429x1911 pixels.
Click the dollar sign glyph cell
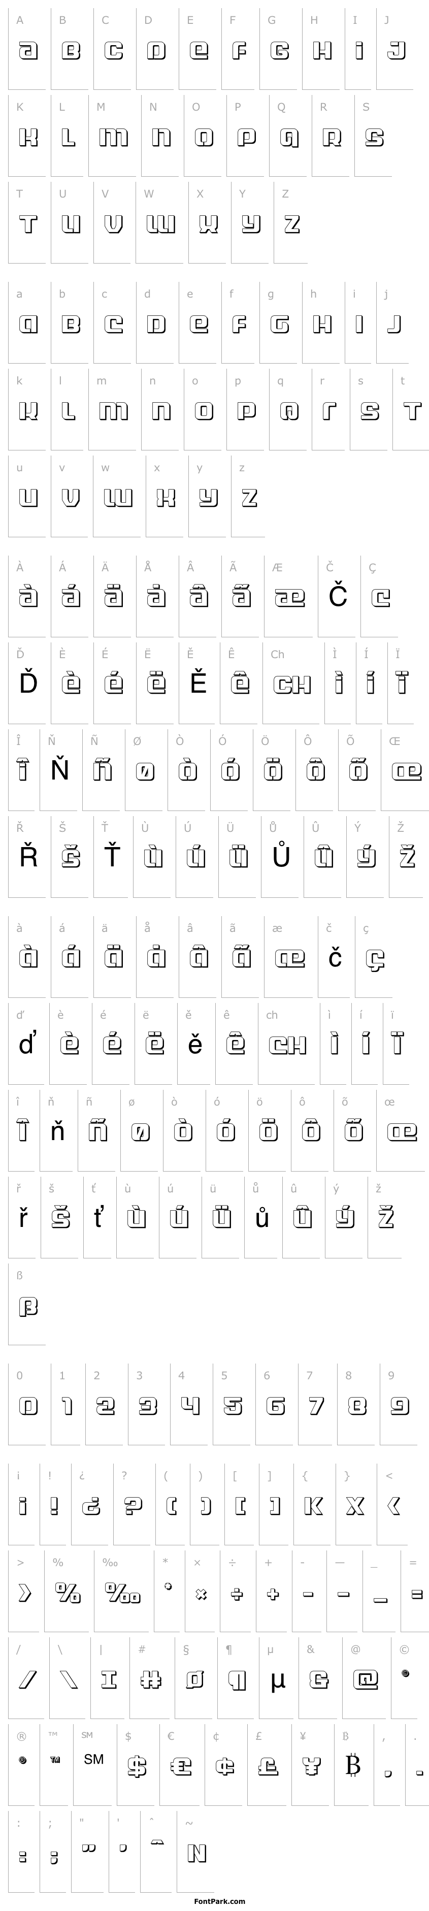pos(139,1763)
